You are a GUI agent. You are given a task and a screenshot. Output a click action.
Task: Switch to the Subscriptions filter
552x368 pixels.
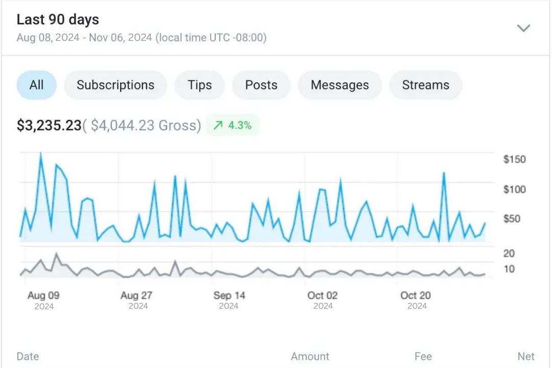[116, 85]
